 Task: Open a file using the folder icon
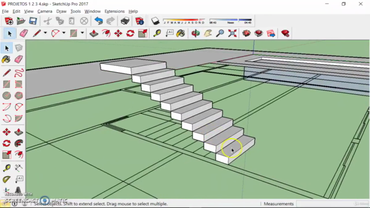(21, 21)
